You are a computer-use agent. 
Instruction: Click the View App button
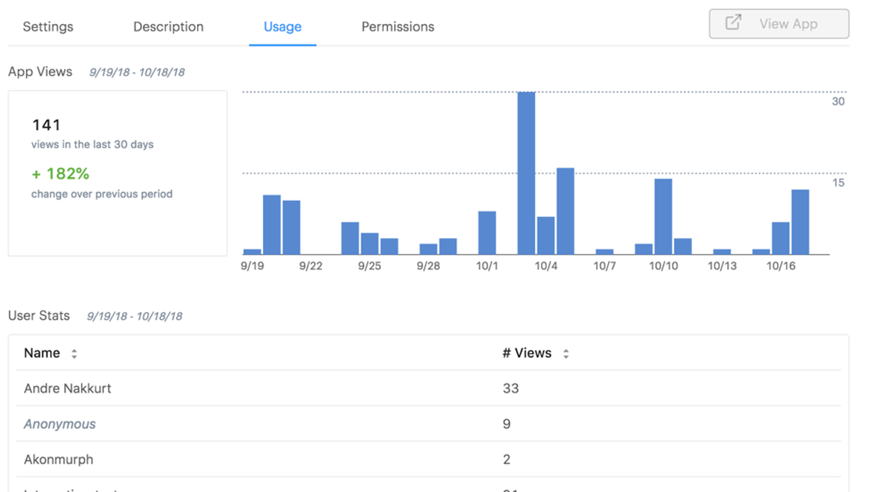click(779, 24)
